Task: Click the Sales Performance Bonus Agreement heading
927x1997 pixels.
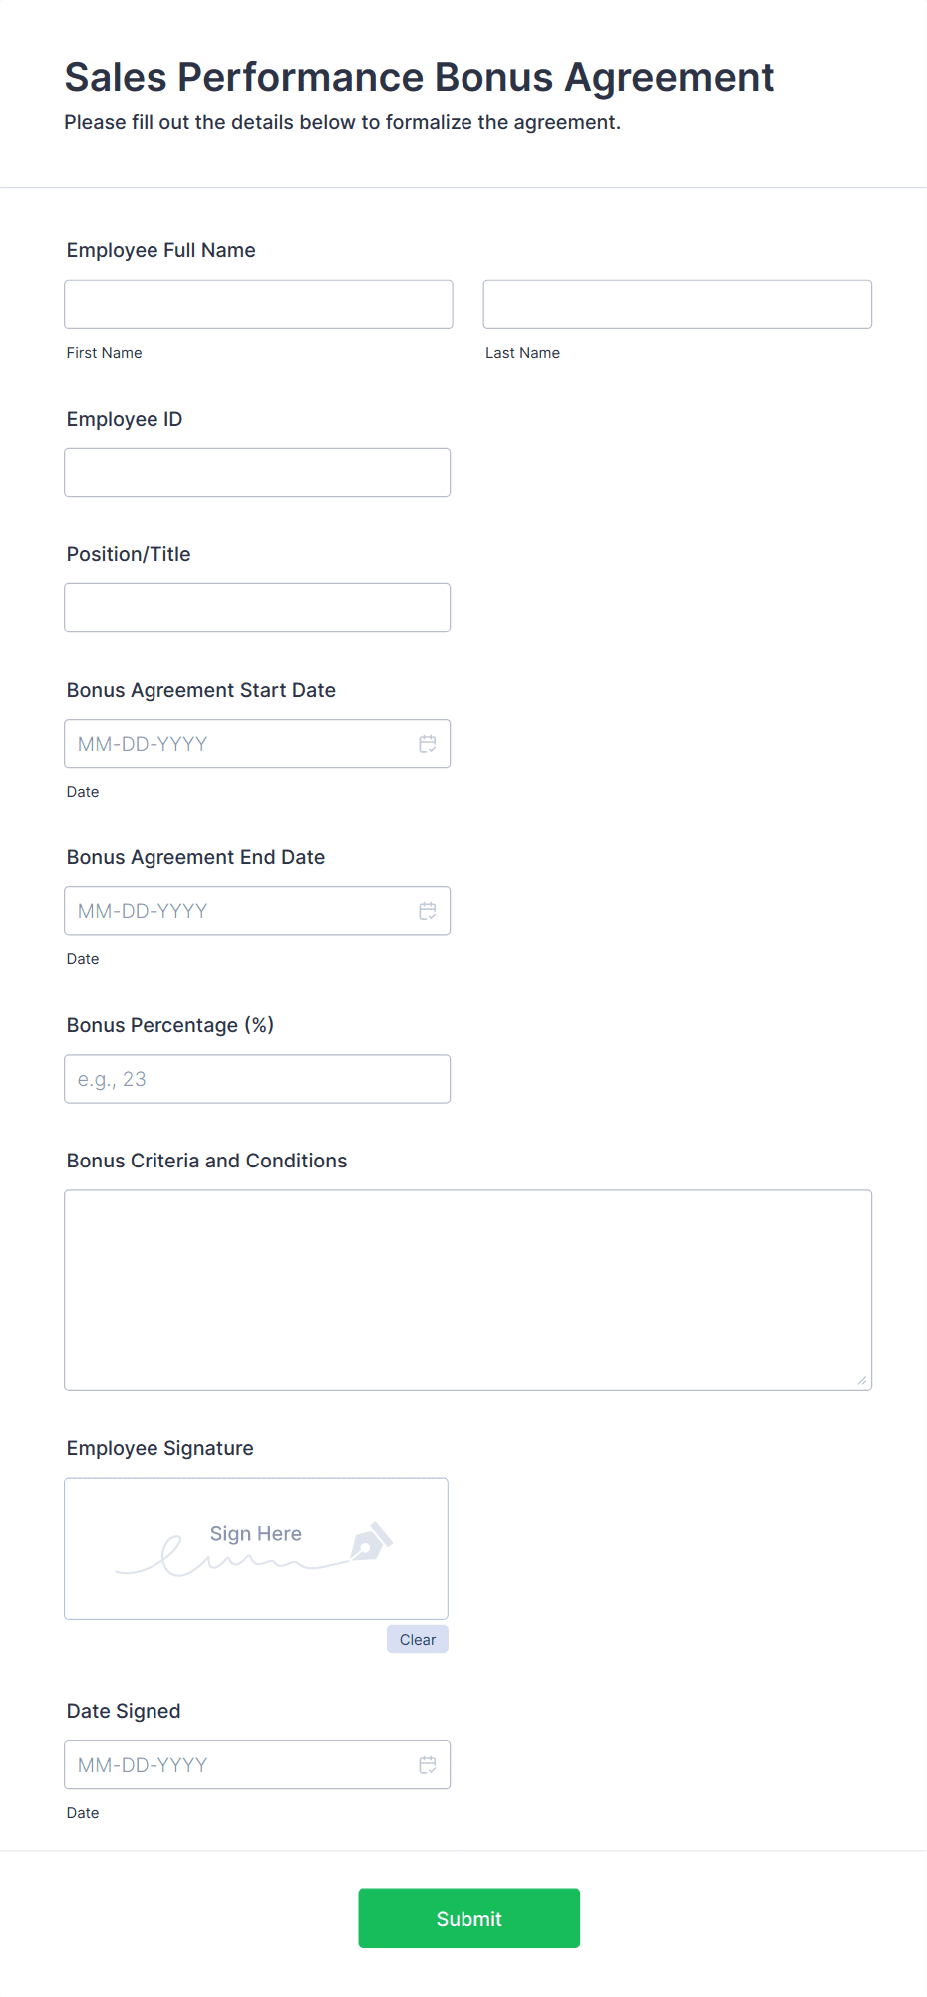Action: 420,77
